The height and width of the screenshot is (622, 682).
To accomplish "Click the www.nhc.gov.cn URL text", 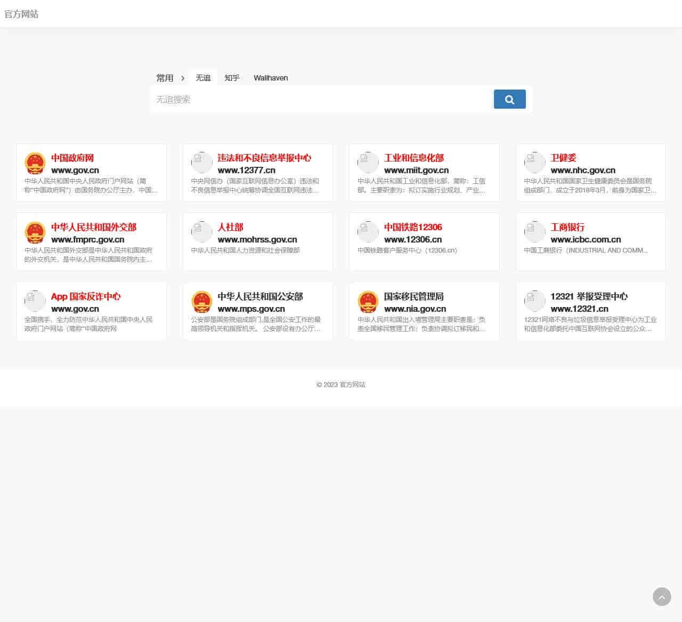I will [583, 170].
